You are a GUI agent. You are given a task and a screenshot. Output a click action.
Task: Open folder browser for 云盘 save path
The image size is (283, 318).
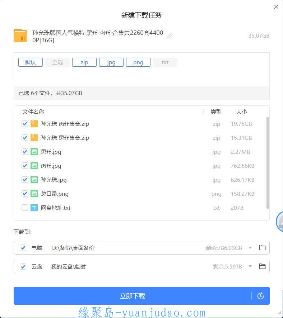coord(262,266)
